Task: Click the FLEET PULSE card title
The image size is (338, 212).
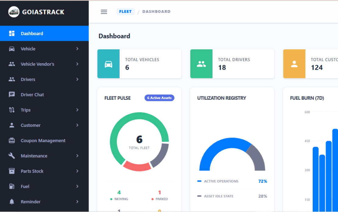Action: pyautogui.click(x=118, y=98)
